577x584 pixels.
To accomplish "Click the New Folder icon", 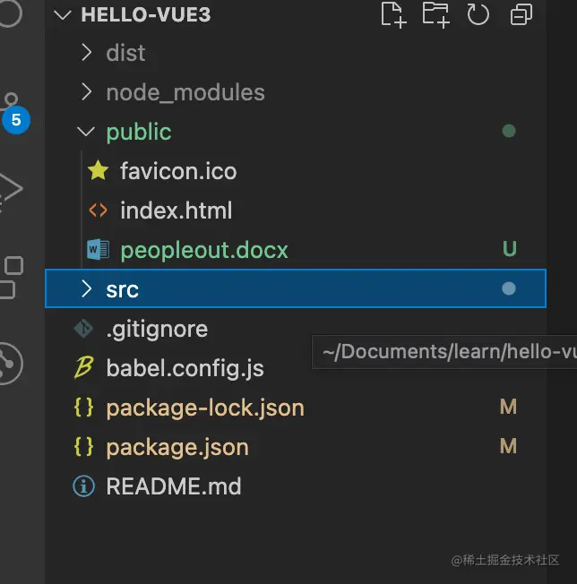I will [435, 14].
